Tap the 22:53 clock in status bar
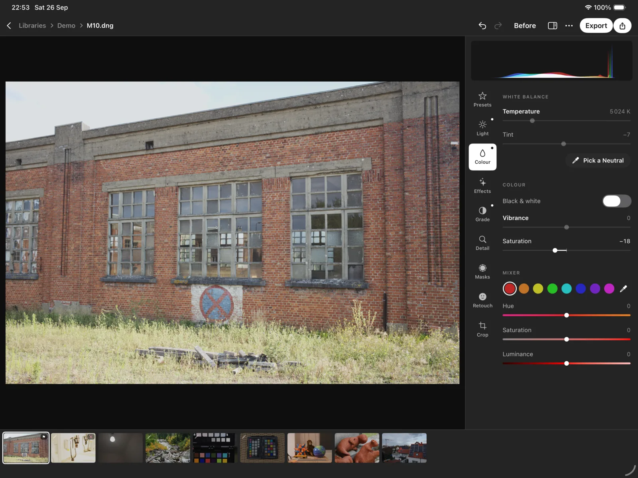638x478 pixels. click(21, 8)
